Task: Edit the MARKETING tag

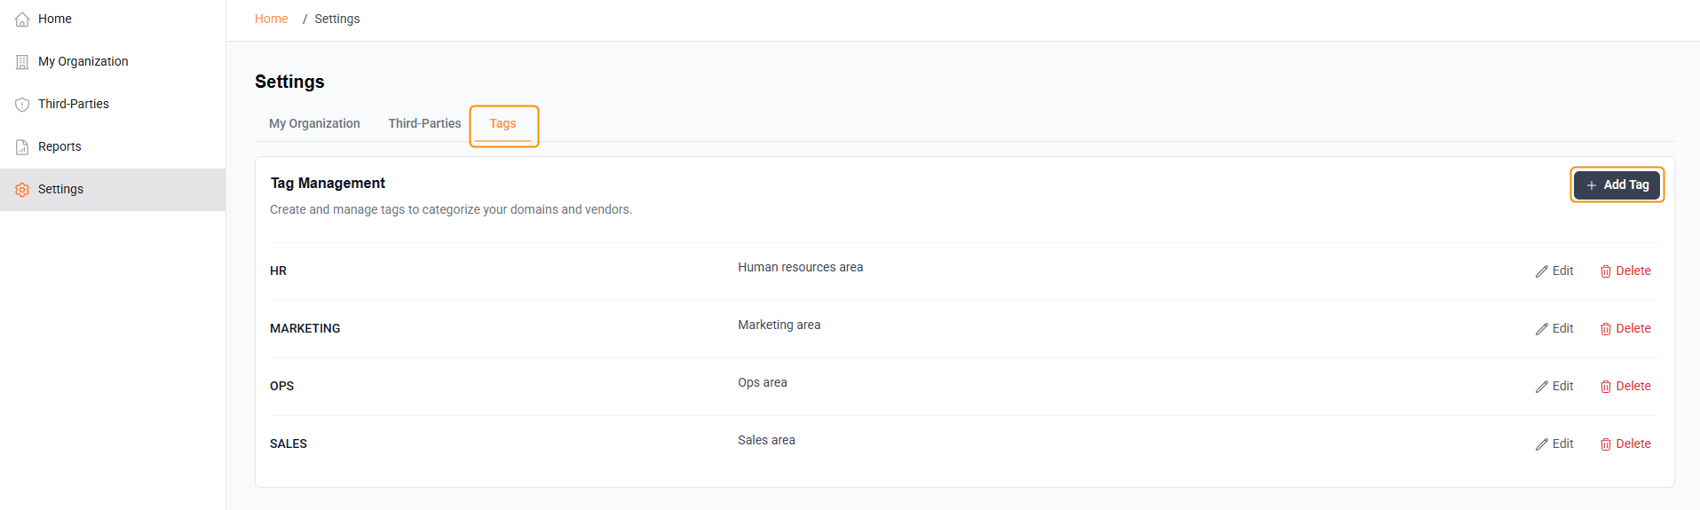Action: pyautogui.click(x=1554, y=328)
